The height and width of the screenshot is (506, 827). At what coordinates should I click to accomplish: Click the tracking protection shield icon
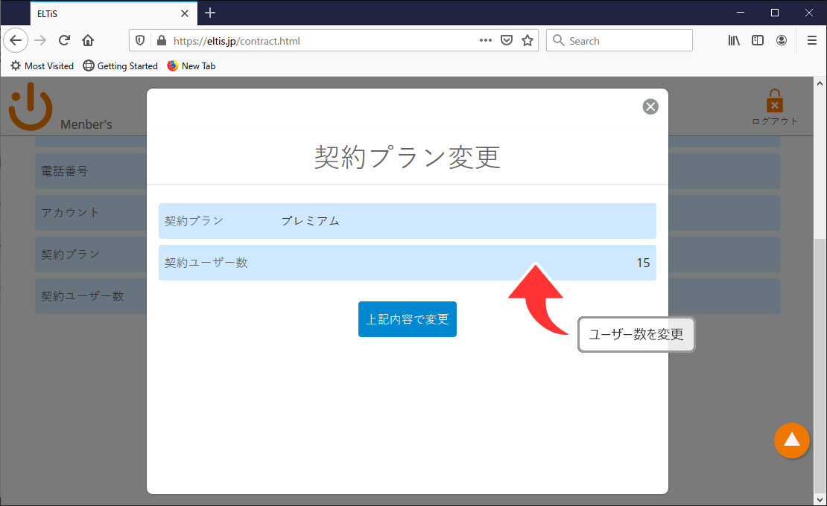pos(140,40)
